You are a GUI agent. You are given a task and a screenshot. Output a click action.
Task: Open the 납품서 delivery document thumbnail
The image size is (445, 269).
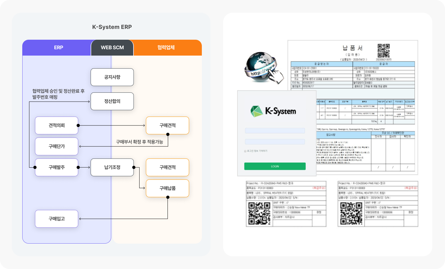353,107
